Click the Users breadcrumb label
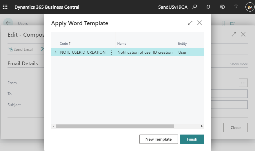 23,23
